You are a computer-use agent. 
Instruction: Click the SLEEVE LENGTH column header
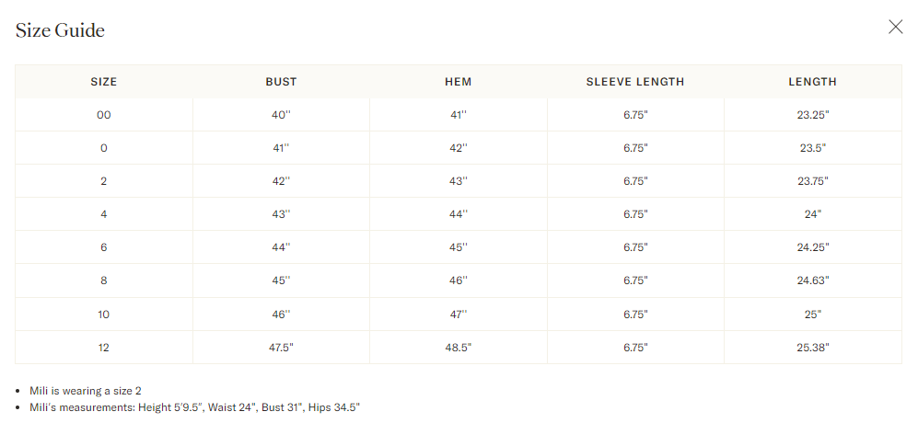pyautogui.click(x=635, y=82)
